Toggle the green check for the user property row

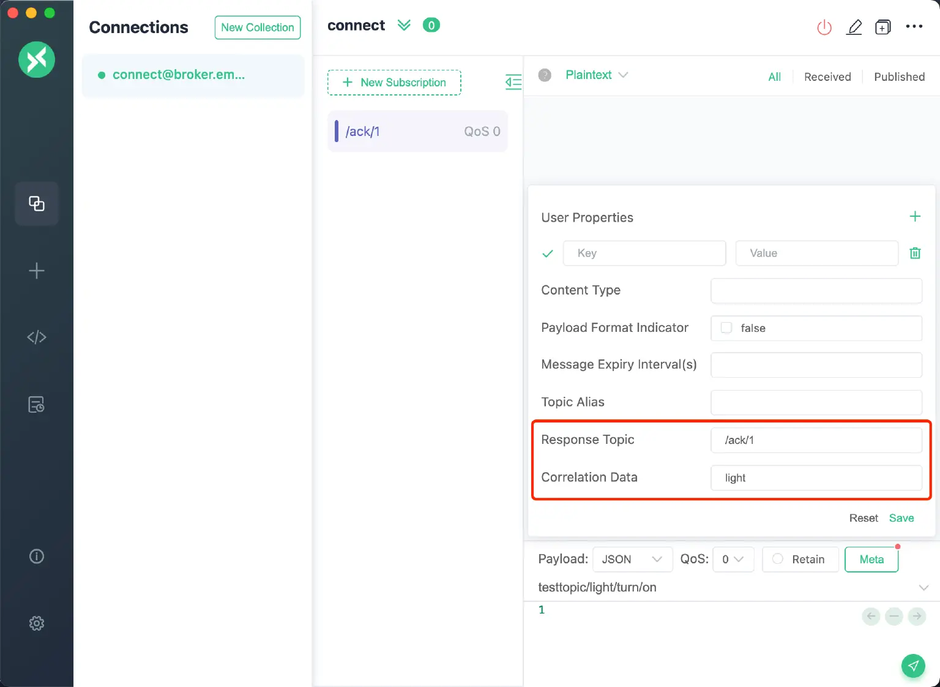pos(547,253)
